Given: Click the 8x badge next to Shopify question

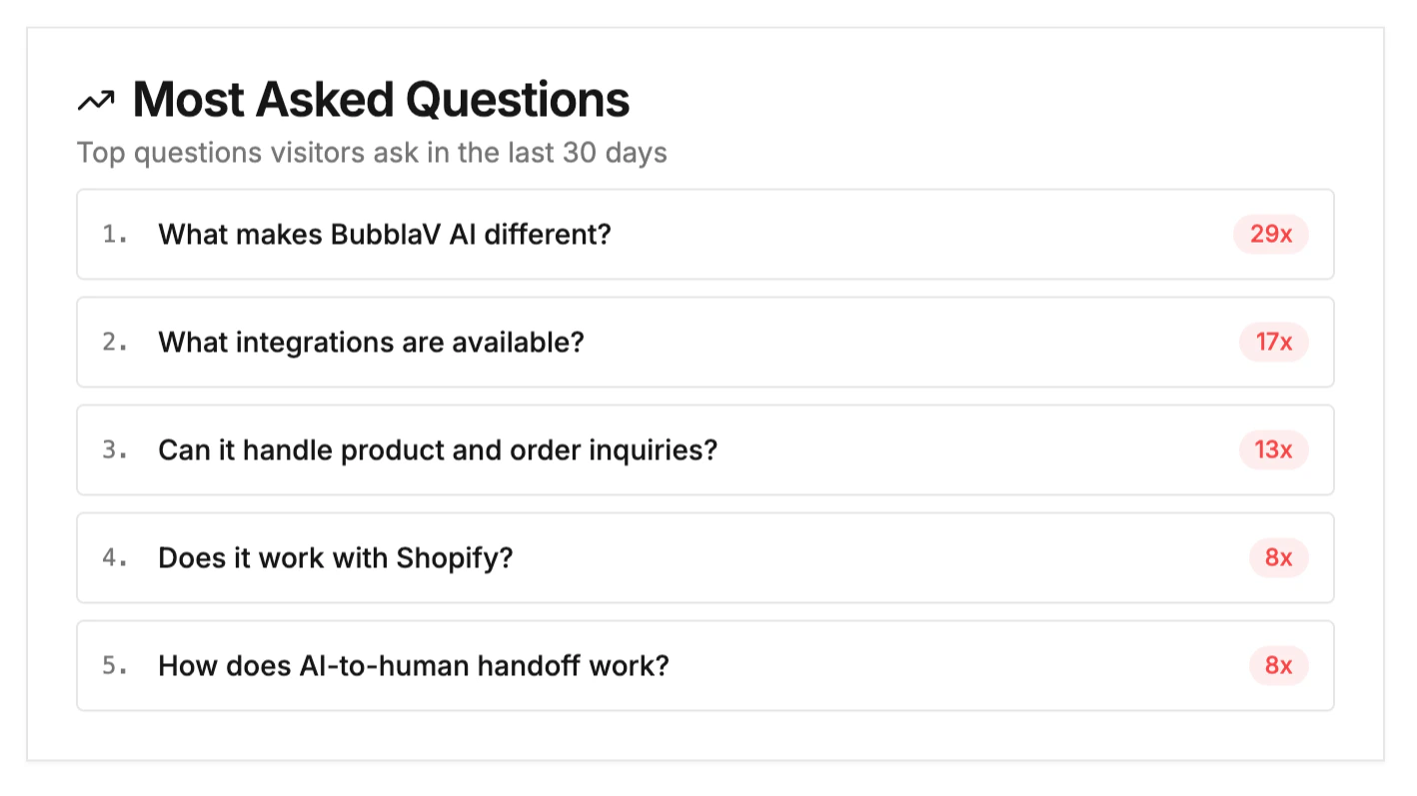Looking at the screenshot, I should [x=1278, y=557].
